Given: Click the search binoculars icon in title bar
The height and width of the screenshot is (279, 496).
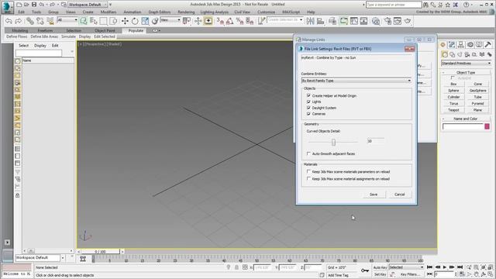Looking at the screenshot, I should point(425,5).
